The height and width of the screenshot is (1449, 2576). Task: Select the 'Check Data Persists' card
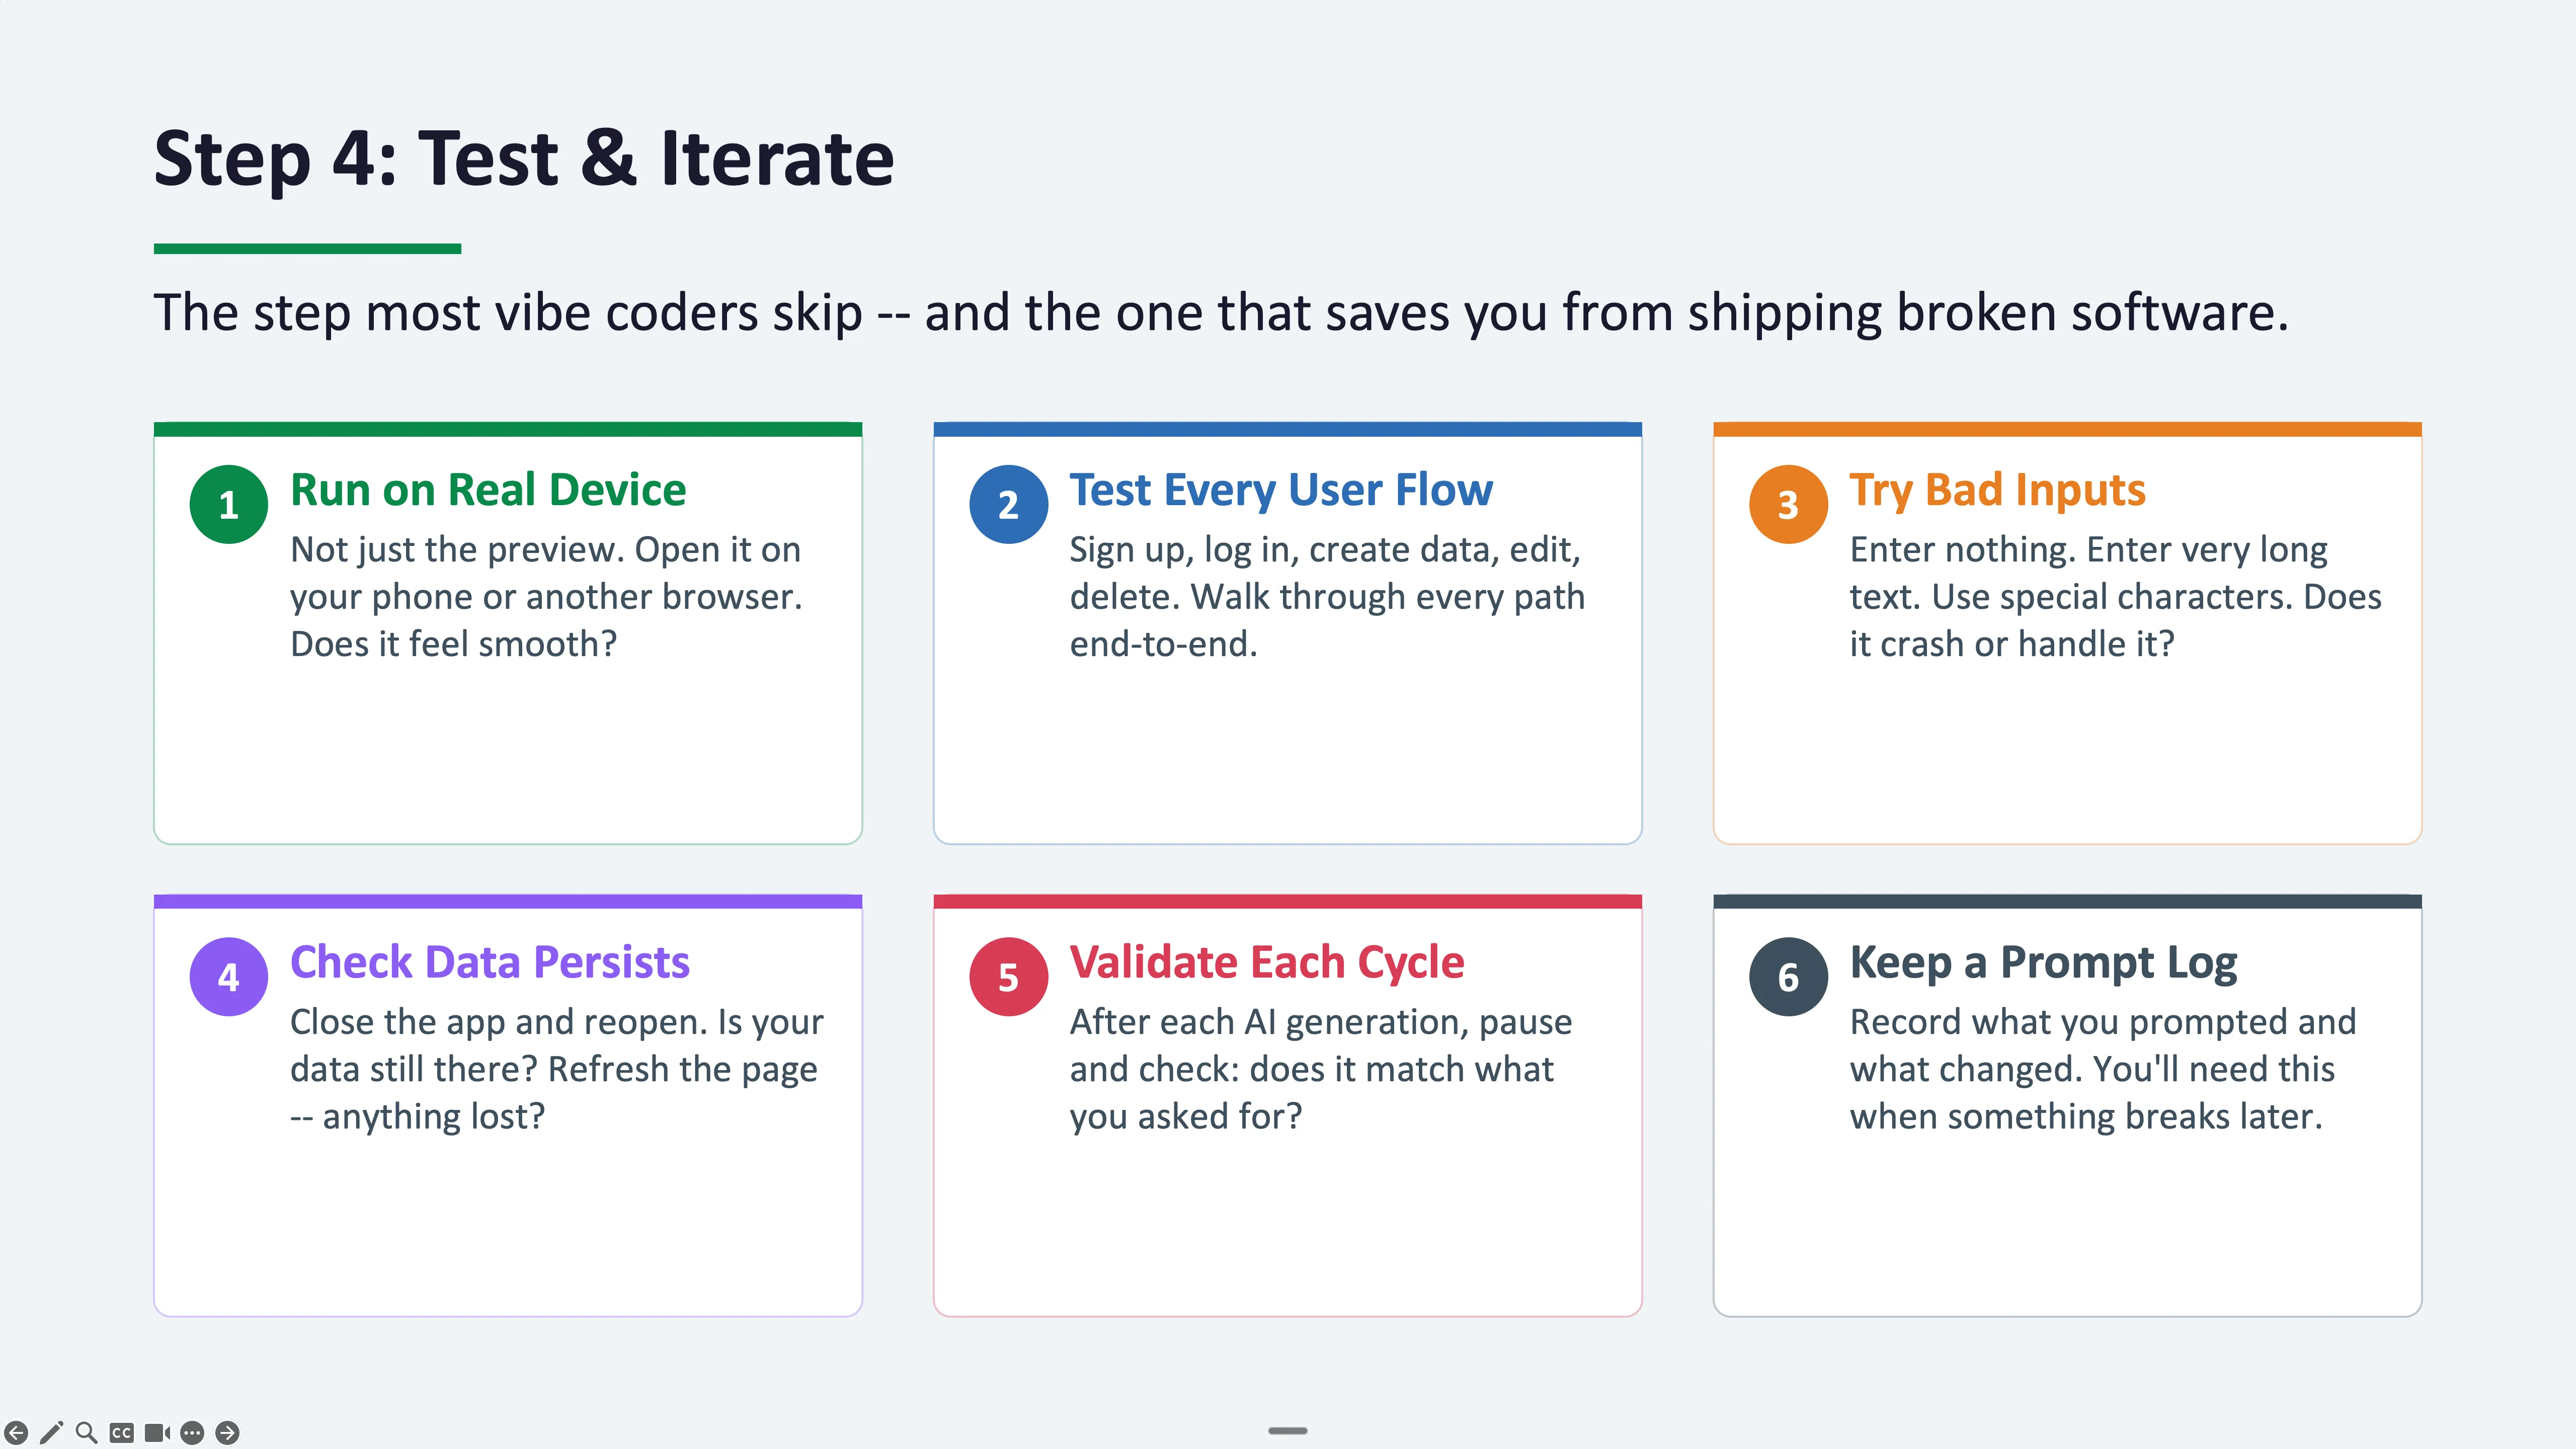pos(508,1100)
